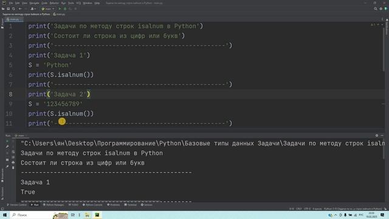Image resolution: width=389 pixels, height=219 pixels.
Task: Click the Search Everywhere magnifier icon
Action: [376, 9]
